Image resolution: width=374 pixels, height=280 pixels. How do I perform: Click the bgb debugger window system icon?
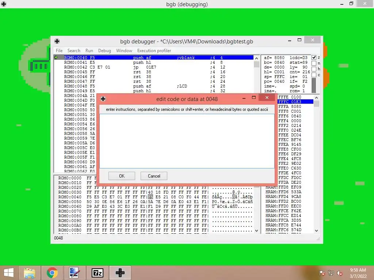coord(57,41)
